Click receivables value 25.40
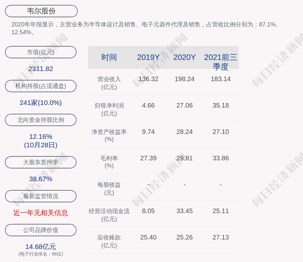 149,238
